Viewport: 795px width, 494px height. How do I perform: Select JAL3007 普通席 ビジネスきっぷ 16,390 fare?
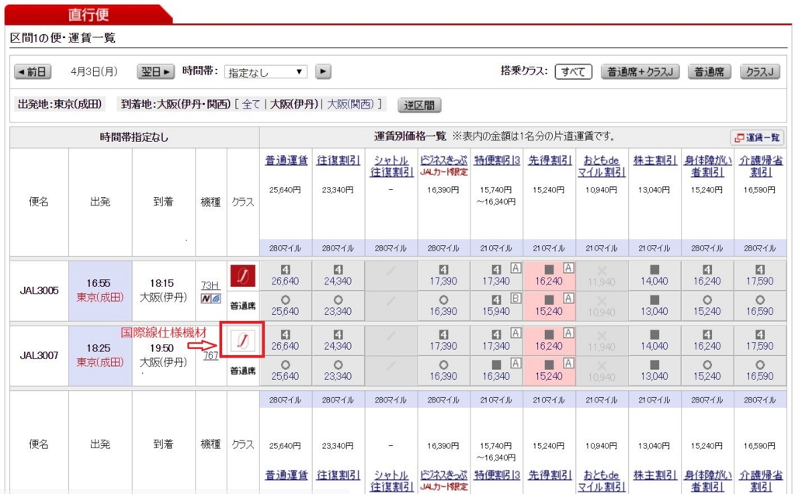tap(443, 371)
